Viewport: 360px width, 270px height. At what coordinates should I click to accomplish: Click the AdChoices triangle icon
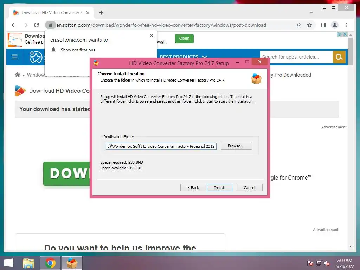(339, 34)
